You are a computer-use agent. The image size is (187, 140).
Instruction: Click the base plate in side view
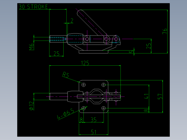coord(93,52)
